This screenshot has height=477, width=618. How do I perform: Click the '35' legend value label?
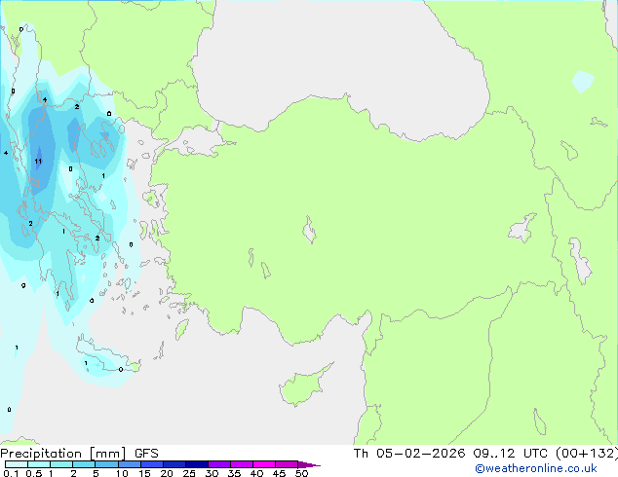(x=234, y=473)
